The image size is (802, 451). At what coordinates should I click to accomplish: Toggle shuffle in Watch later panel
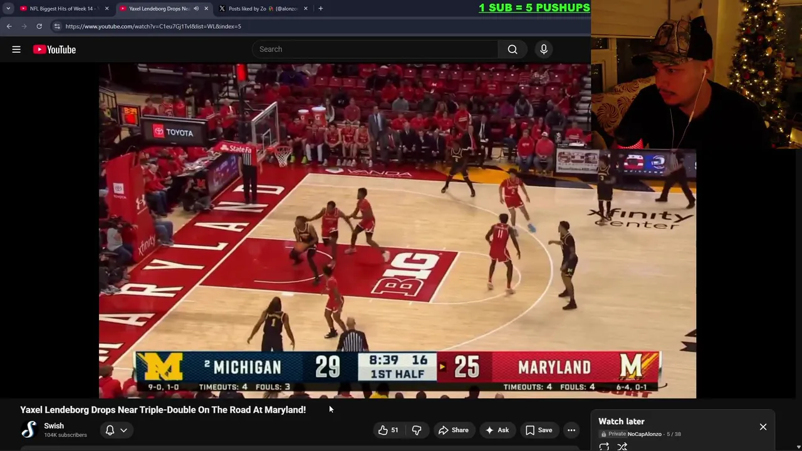tap(622, 447)
